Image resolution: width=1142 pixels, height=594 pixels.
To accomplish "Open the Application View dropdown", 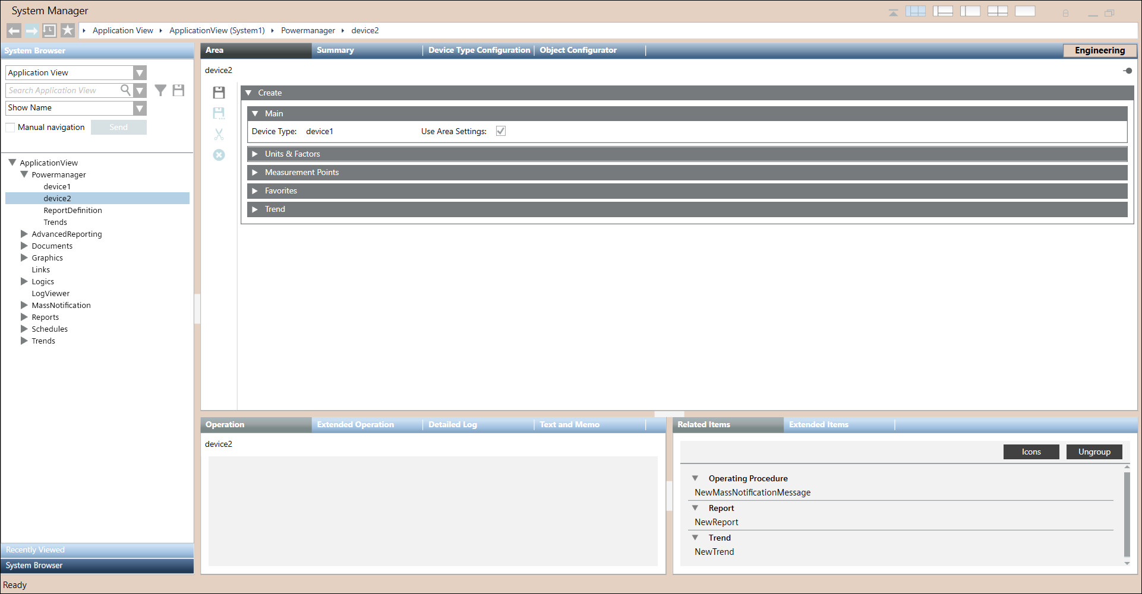I will coord(139,73).
